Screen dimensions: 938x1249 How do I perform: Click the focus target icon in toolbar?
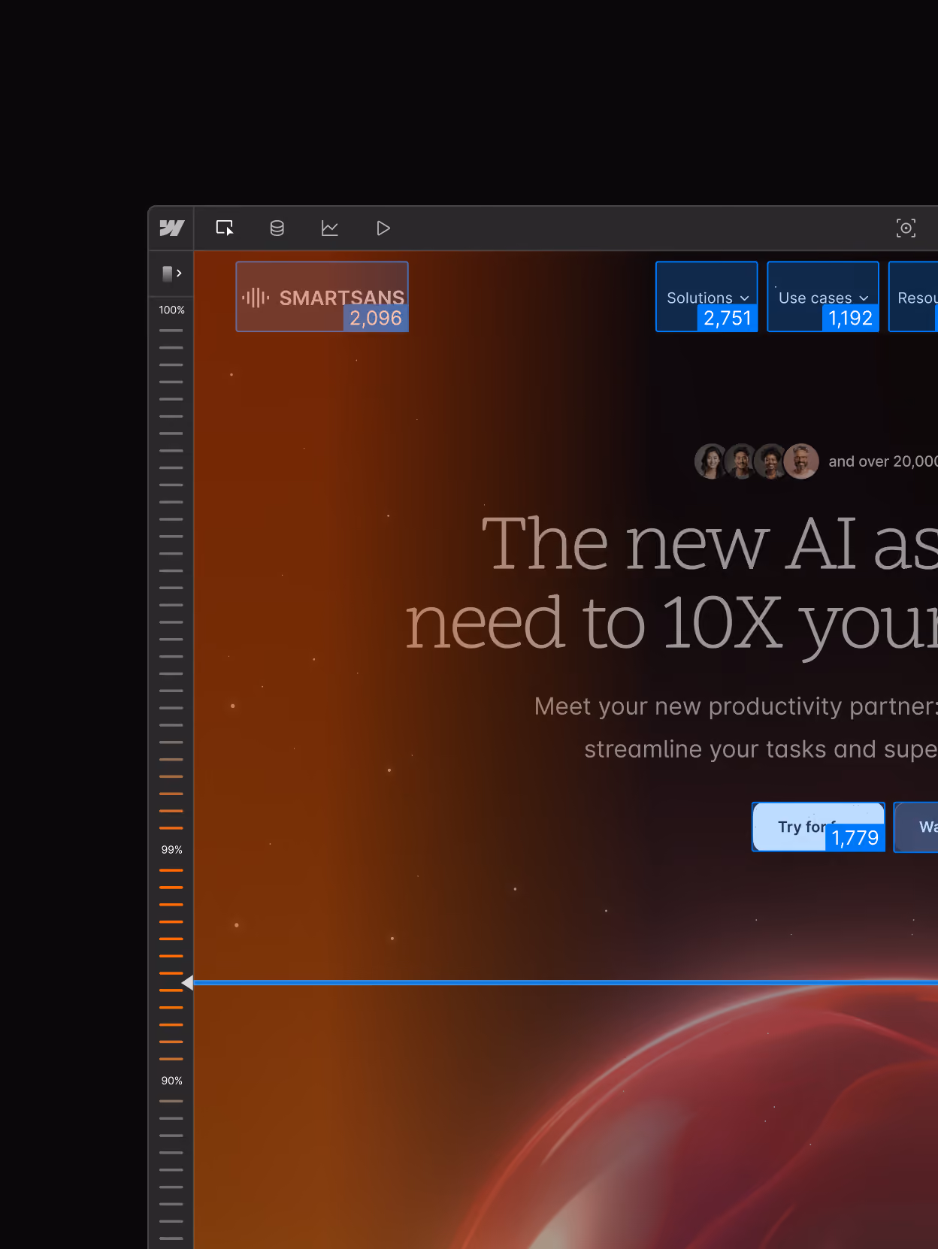[906, 228]
